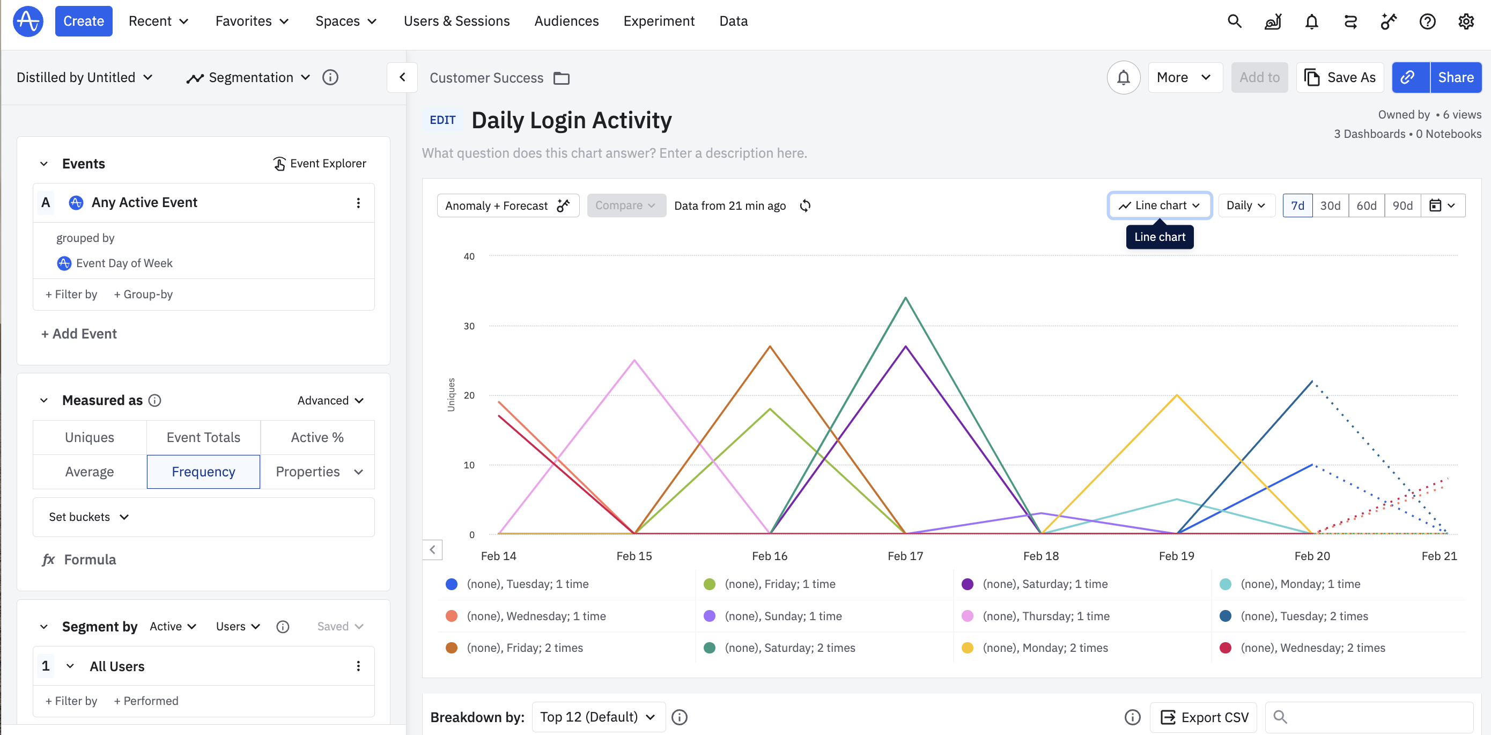Viewport: 1491px width, 735px height.
Task: Select Uniques measurement option
Action: 89,437
